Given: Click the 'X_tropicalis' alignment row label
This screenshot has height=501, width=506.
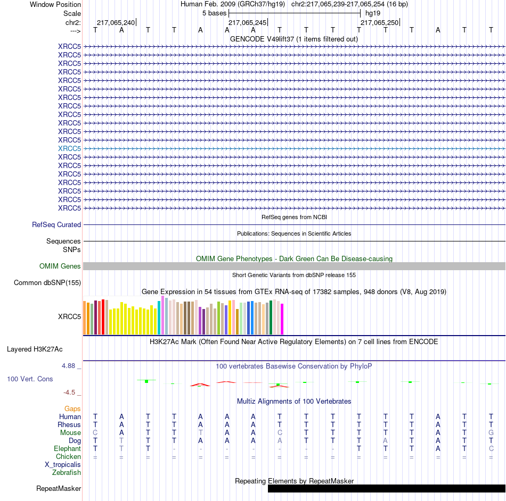Looking at the screenshot, I should click(63, 465).
